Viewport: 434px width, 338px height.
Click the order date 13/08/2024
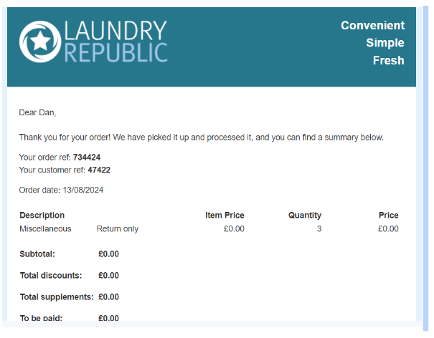[83, 190]
